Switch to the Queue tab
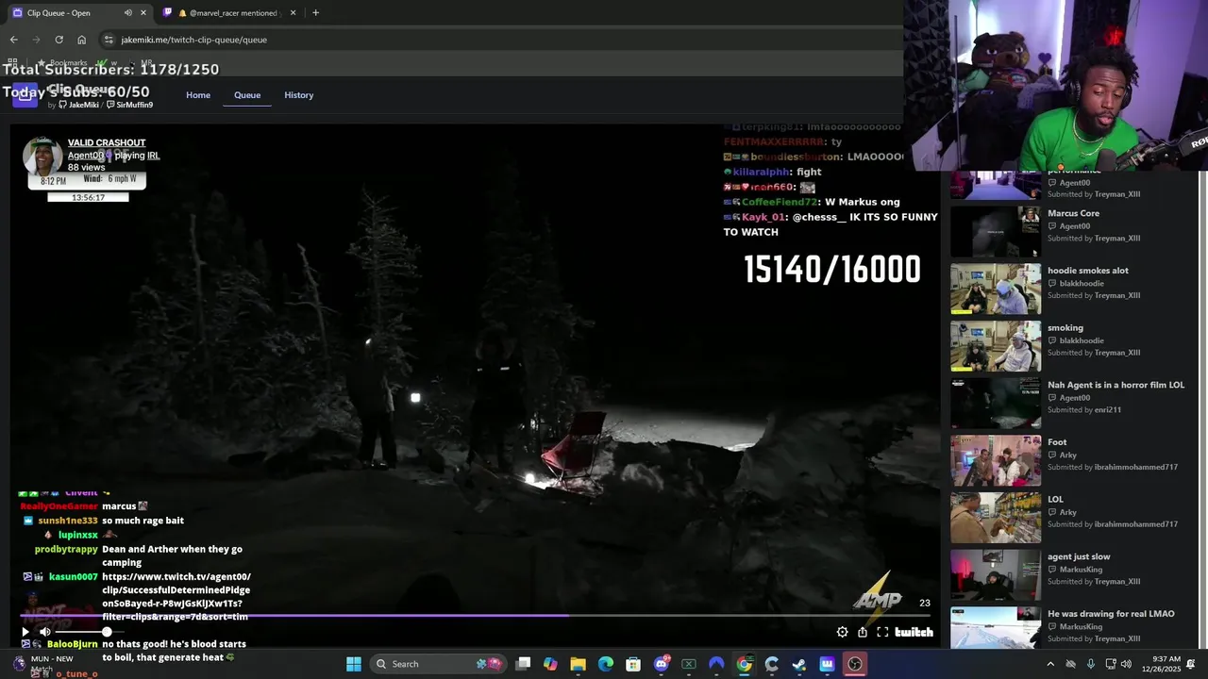The height and width of the screenshot is (679, 1208). tap(247, 95)
